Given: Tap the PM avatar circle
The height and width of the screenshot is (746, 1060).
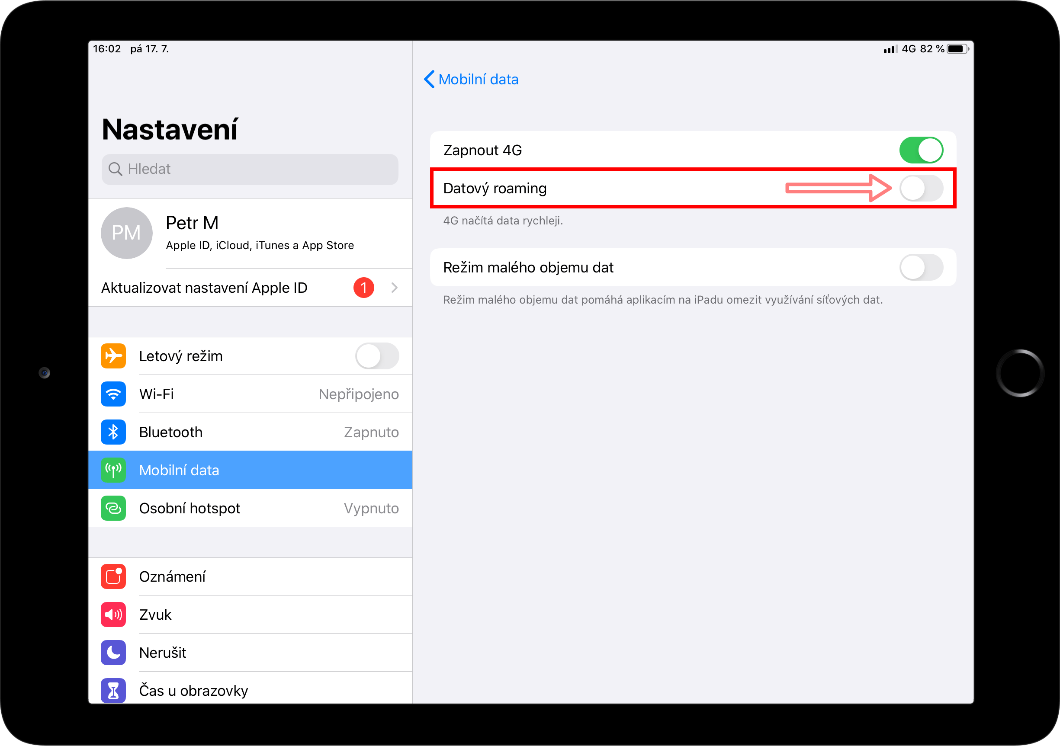Looking at the screenshot, I should point(126,234).
